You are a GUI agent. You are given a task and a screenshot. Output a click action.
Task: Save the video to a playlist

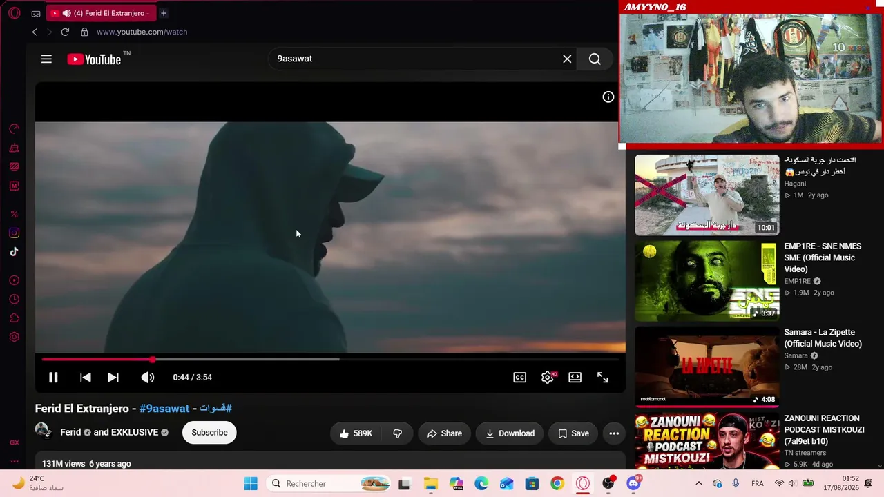pyautogui.click(x=573, y=433)
